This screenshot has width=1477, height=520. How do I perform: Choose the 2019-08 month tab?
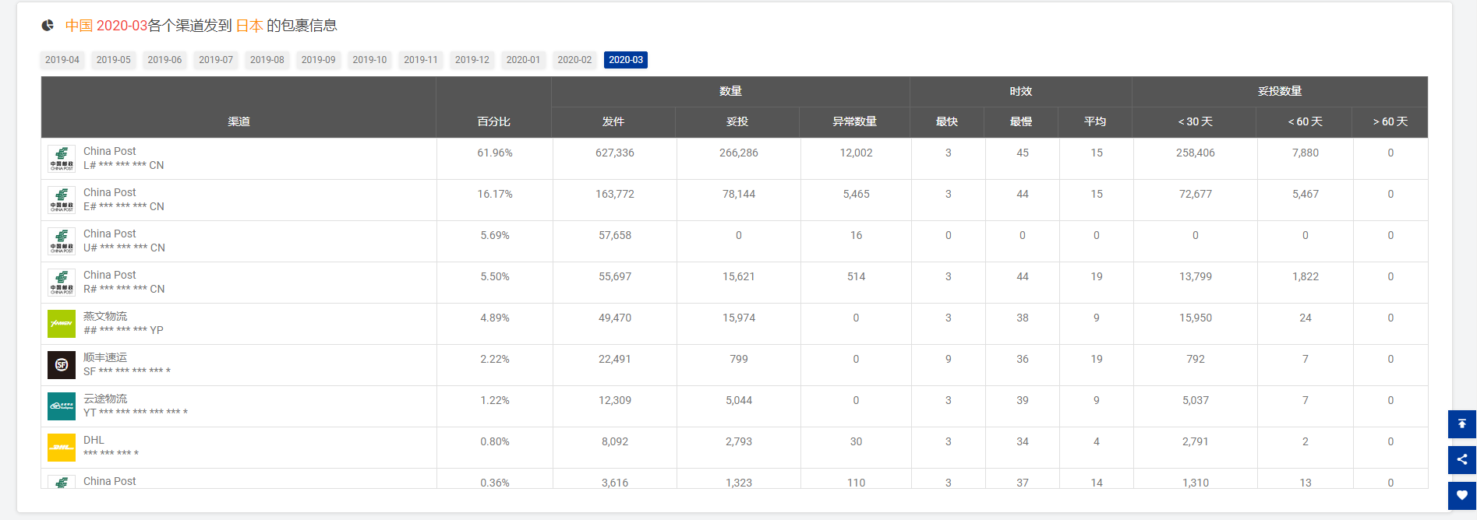(x=267, y=60)
